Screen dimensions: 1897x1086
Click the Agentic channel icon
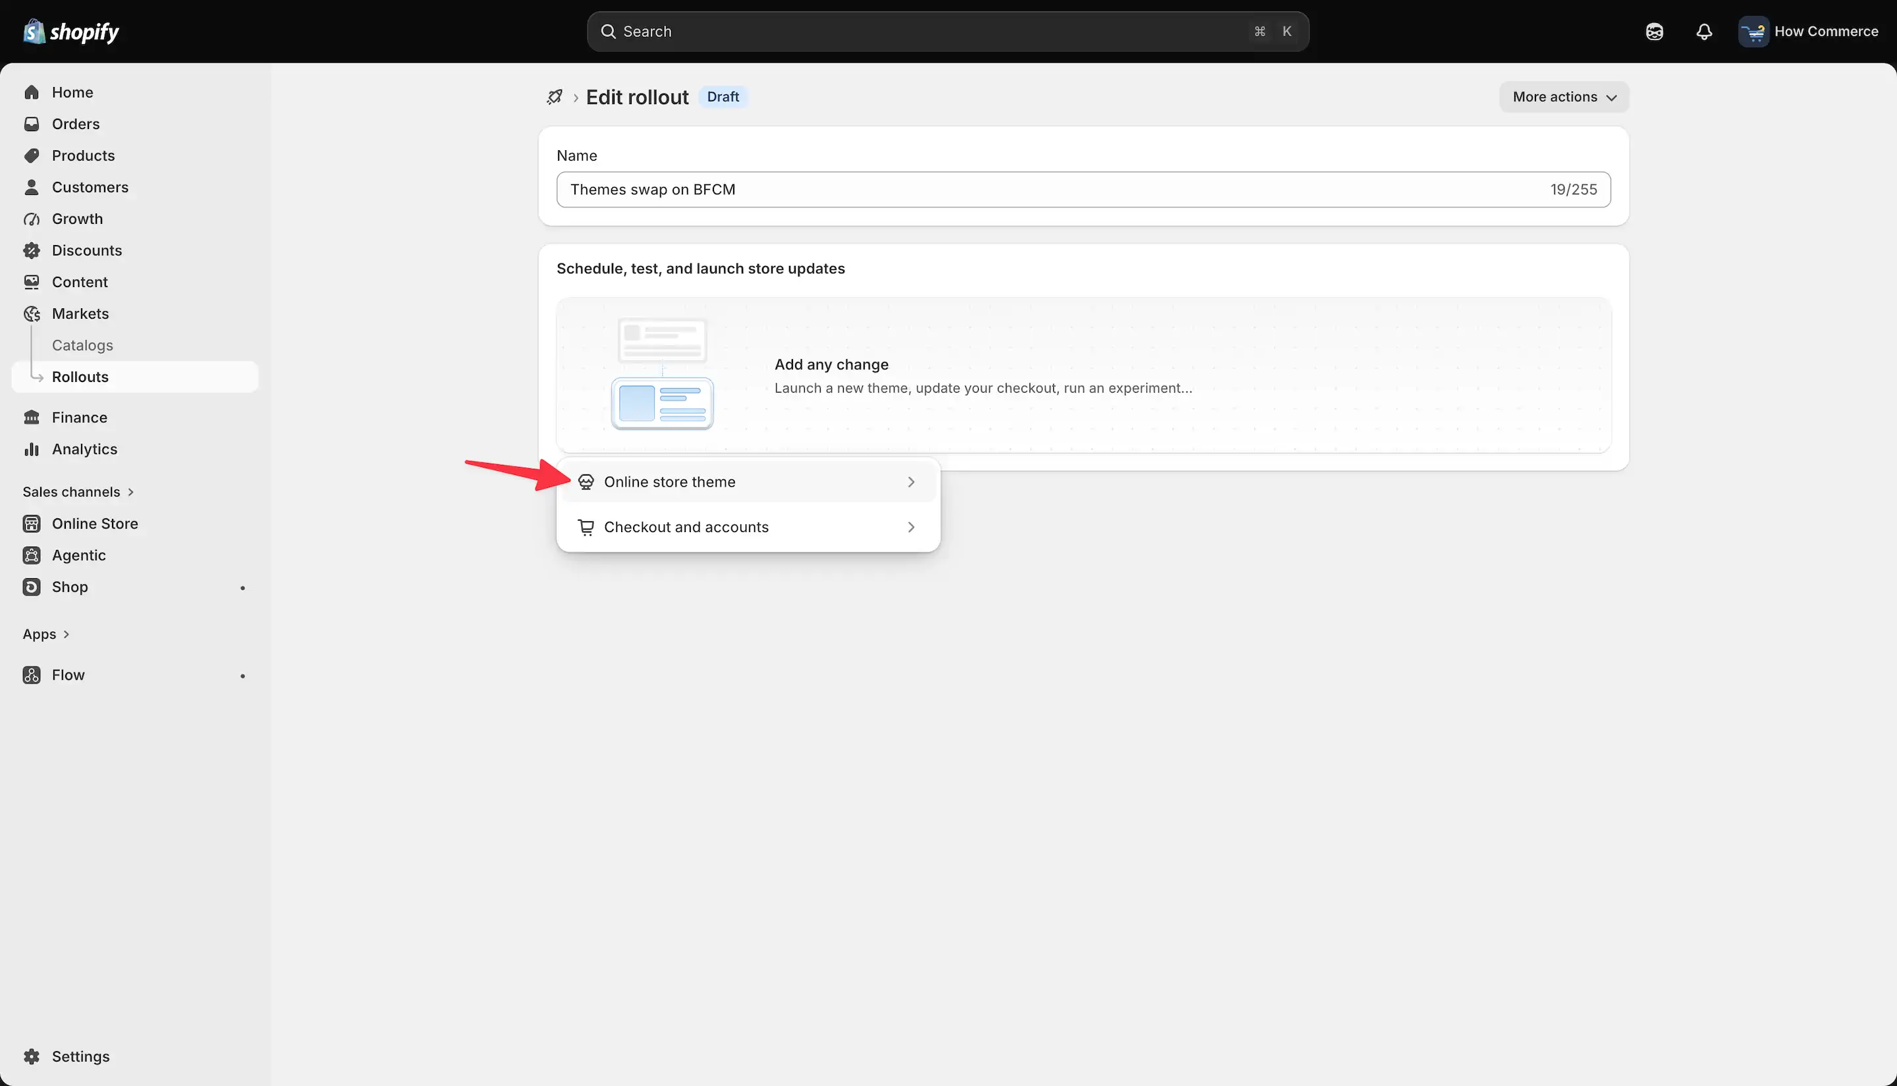(x=32, y=555)
